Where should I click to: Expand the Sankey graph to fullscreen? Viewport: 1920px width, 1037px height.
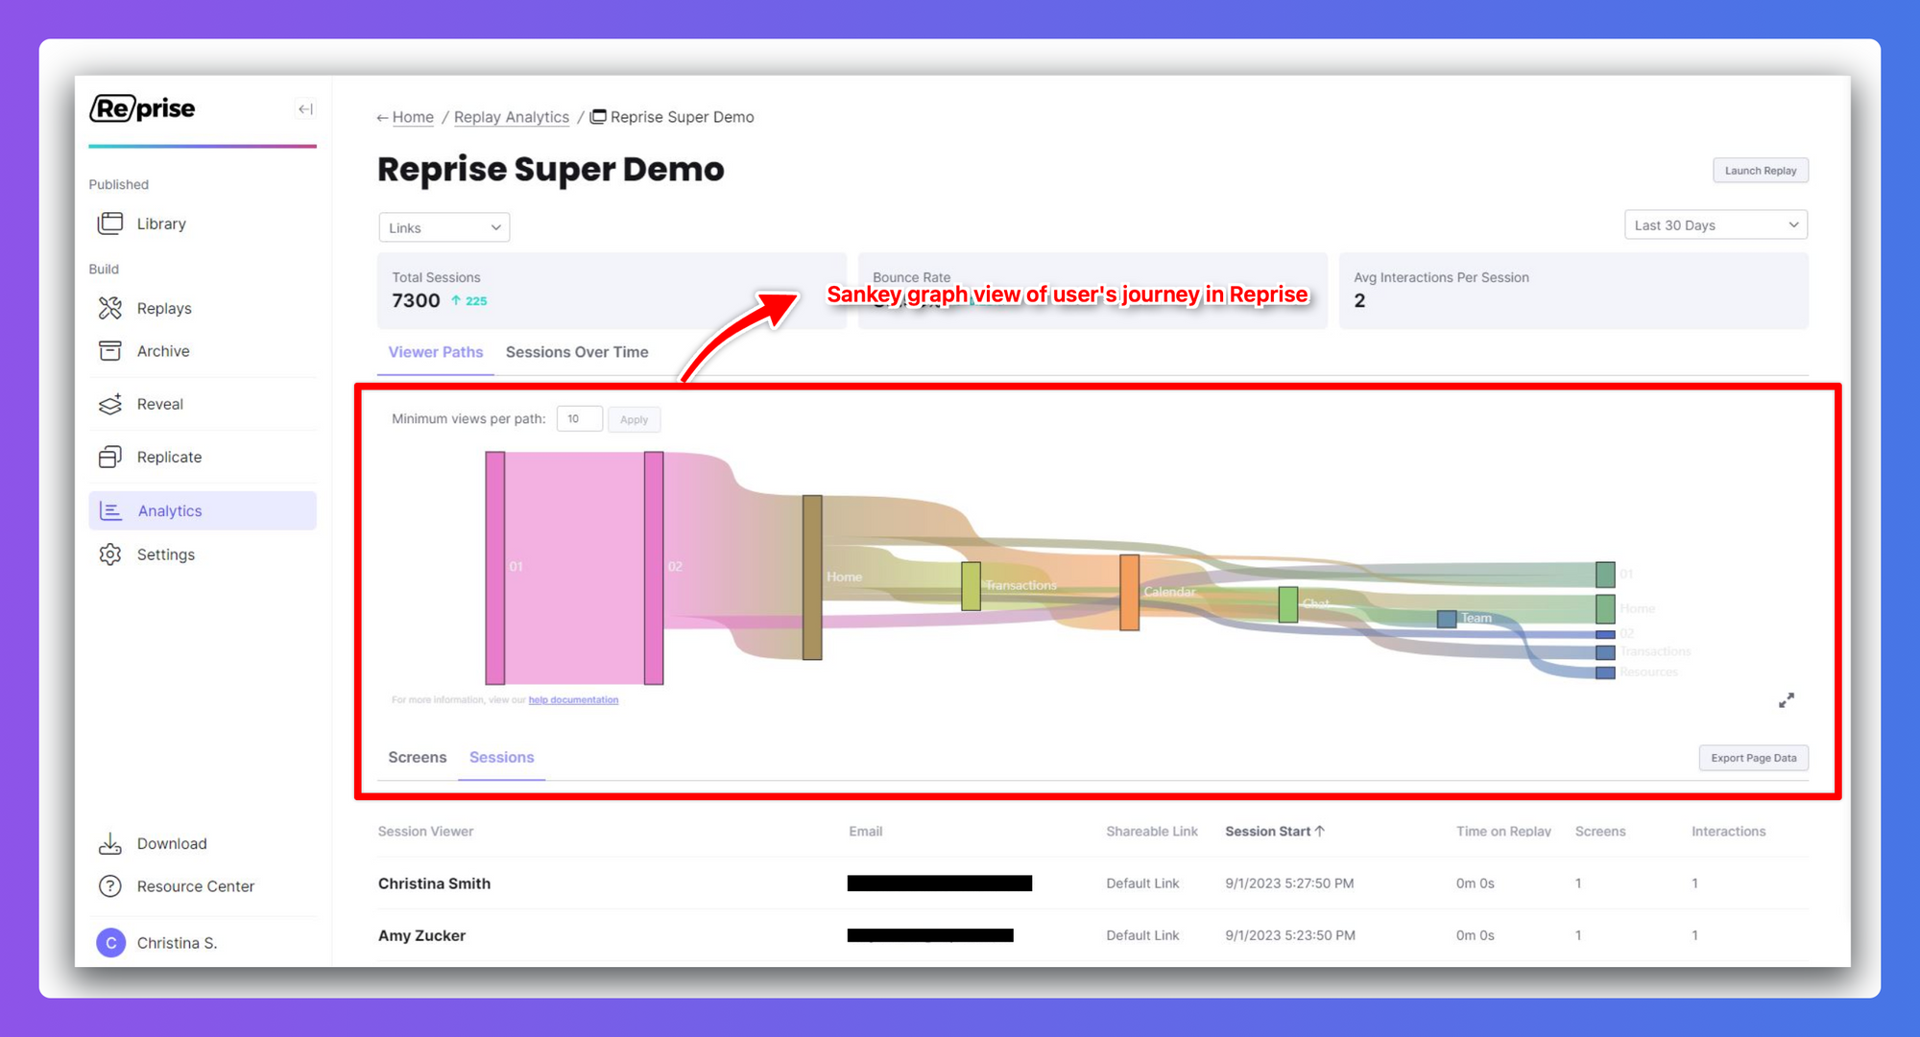tap(1786, 700)
